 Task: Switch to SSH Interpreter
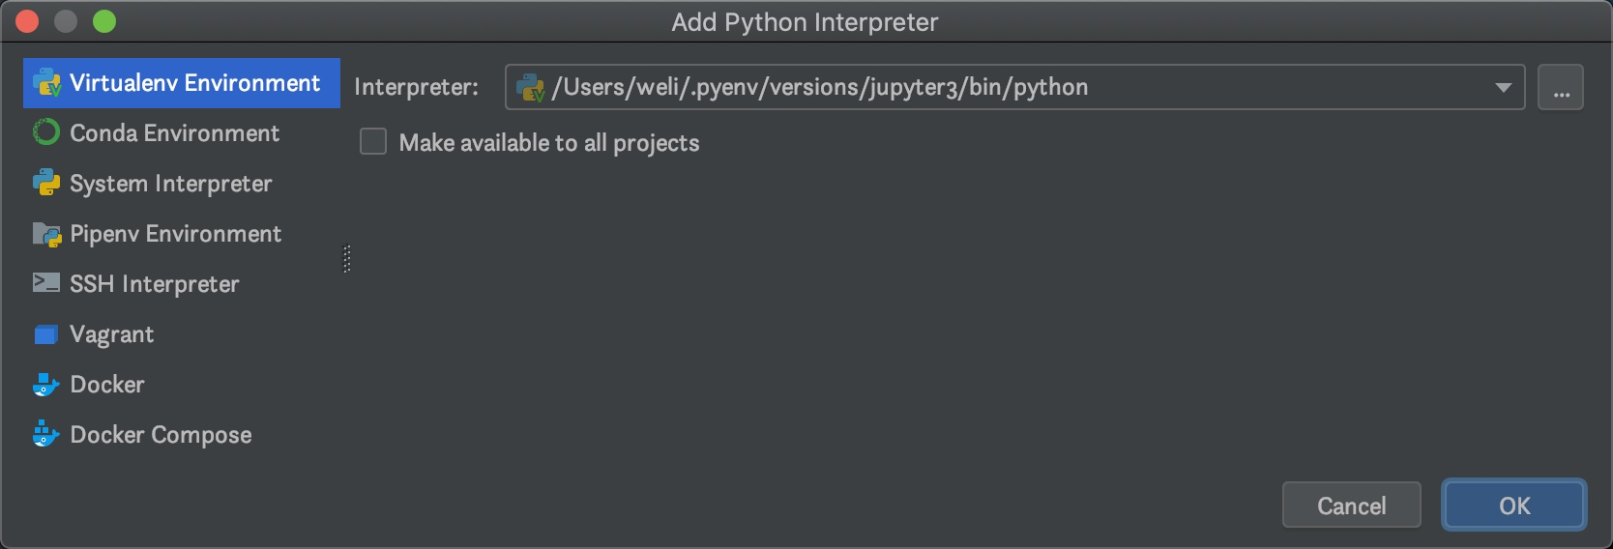182,284
